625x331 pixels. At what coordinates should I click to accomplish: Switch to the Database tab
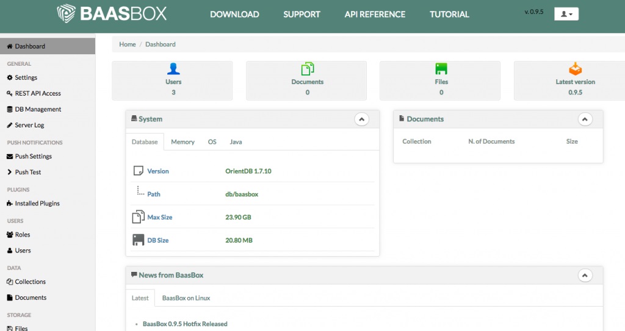point(145,142)
